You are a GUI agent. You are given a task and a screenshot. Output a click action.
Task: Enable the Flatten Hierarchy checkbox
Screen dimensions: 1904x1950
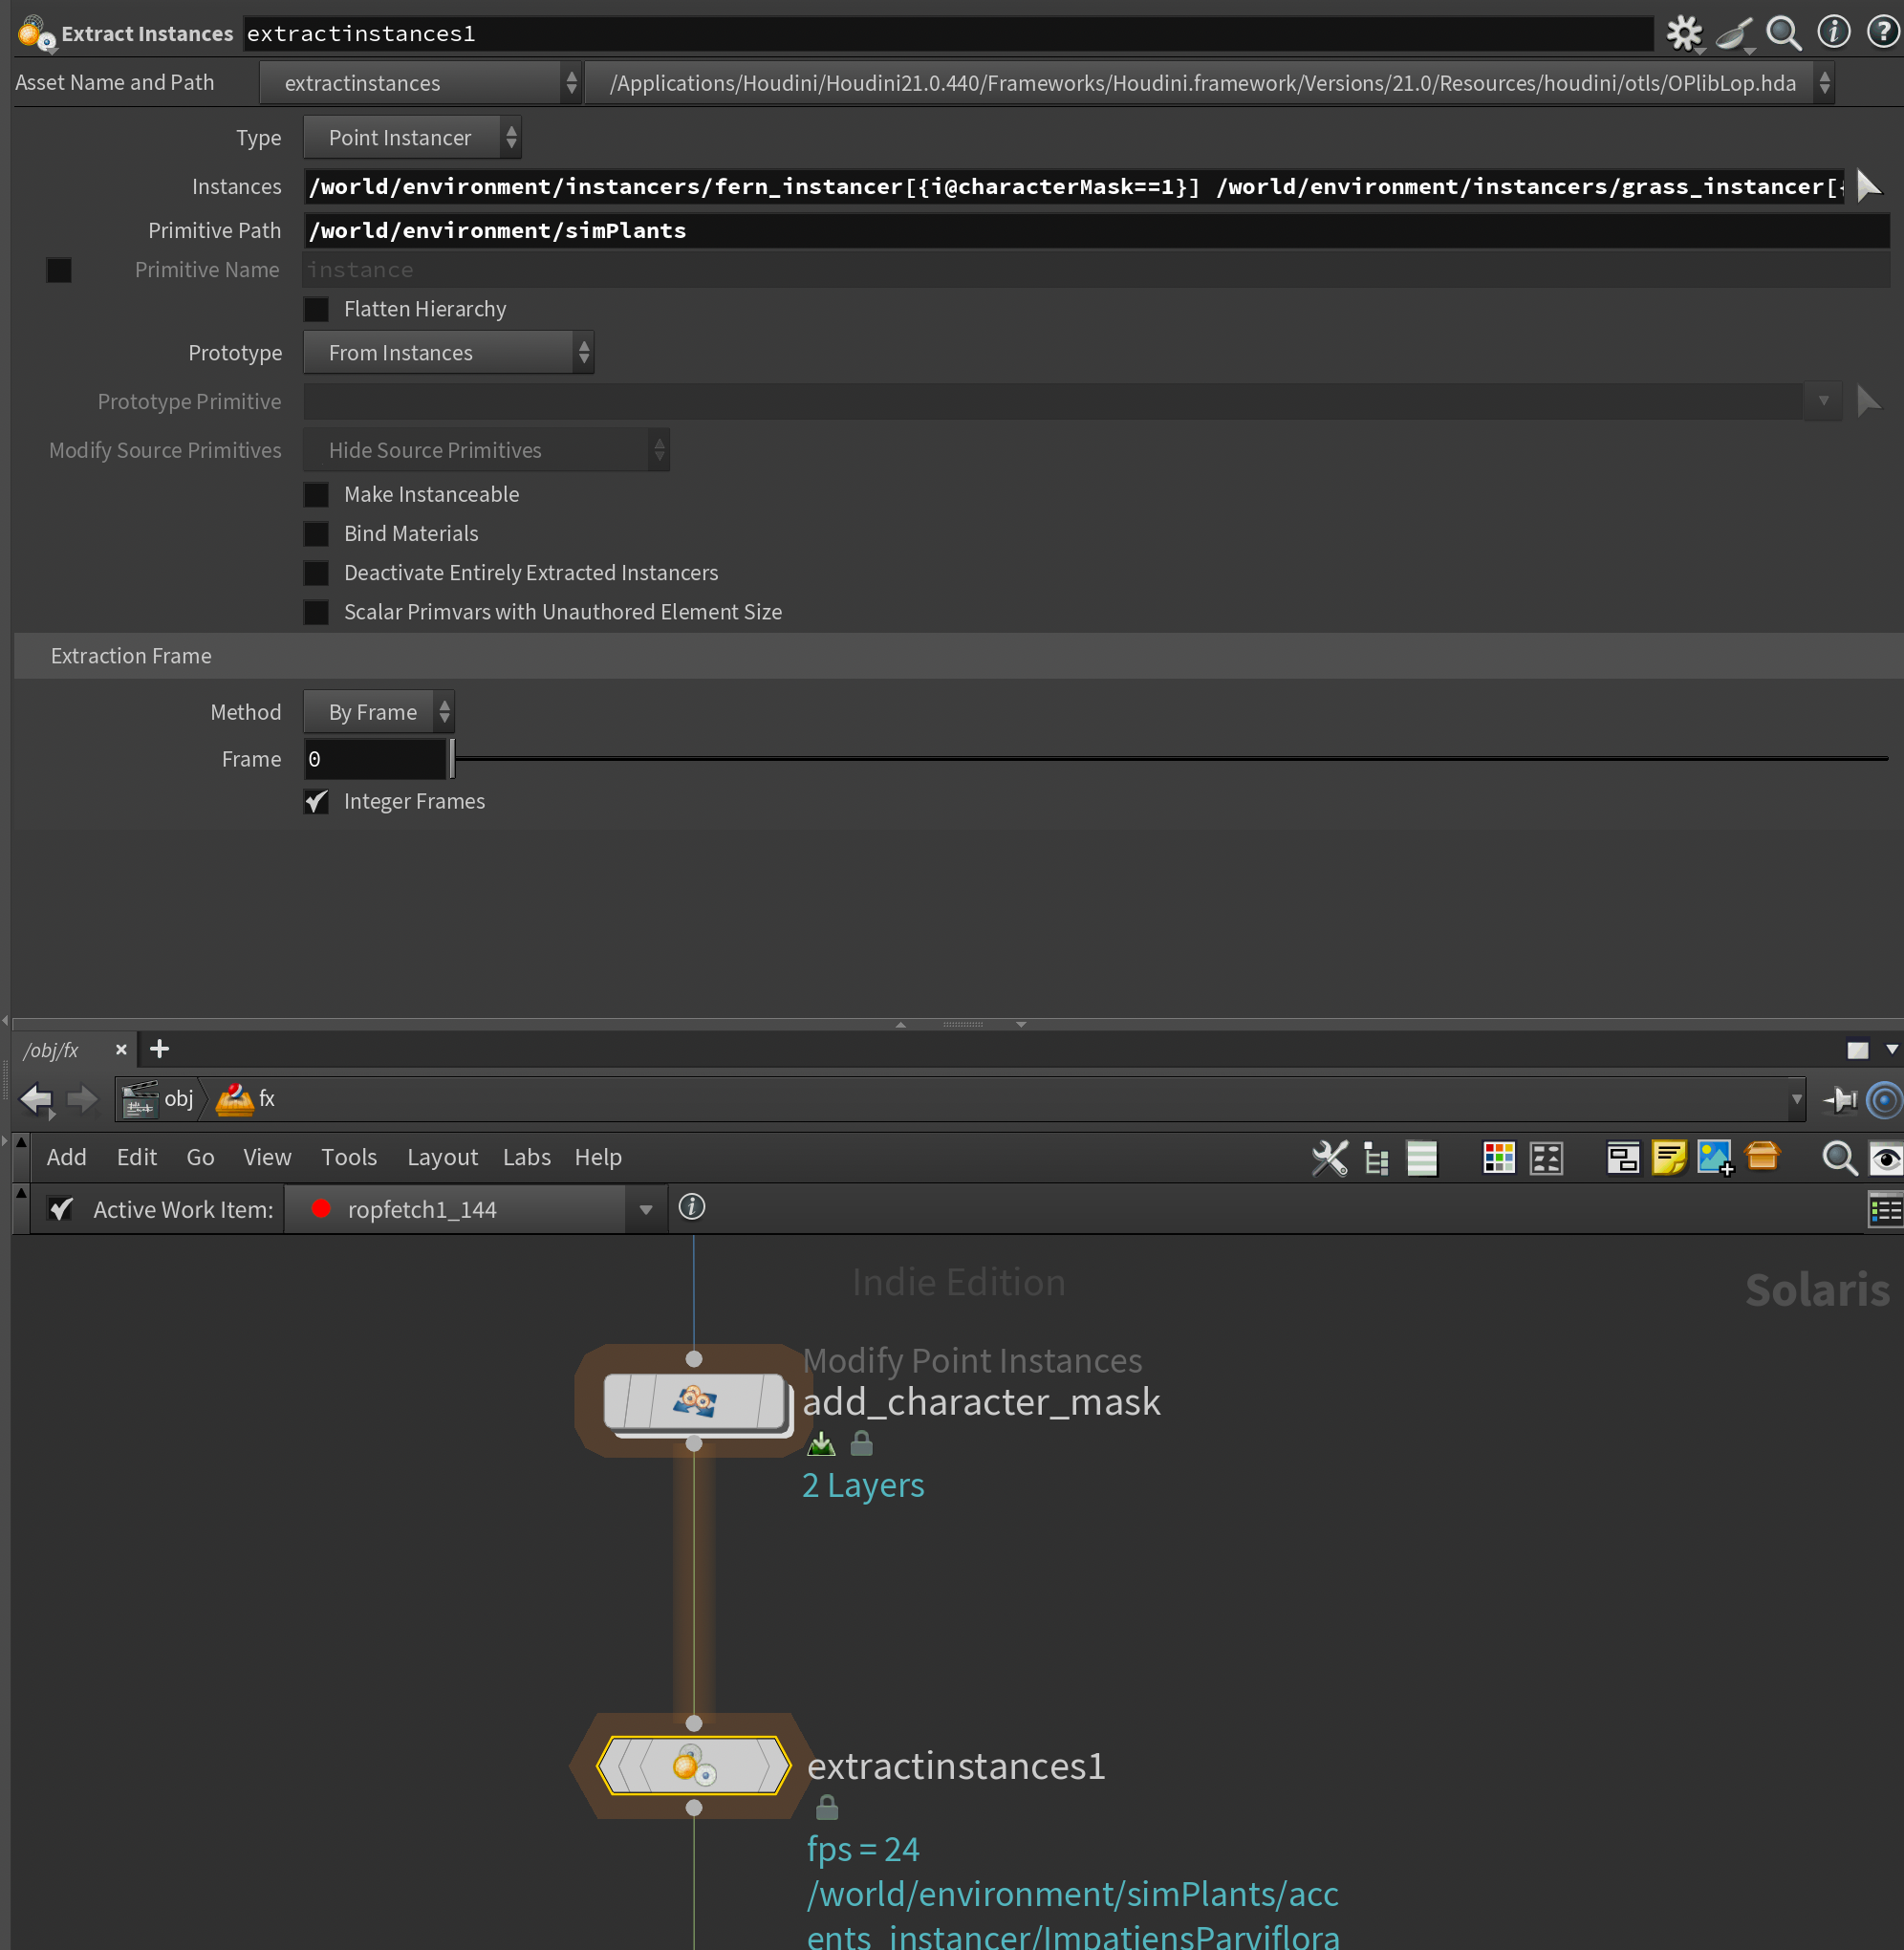click(x=316, y=309)
